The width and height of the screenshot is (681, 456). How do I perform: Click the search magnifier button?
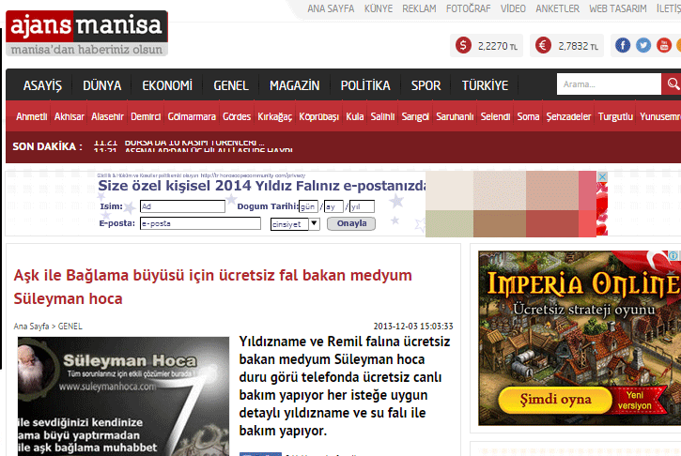(x=672, y=84)
